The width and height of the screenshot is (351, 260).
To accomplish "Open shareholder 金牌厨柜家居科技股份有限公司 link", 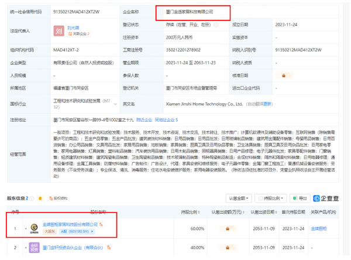I will [70, 224].
